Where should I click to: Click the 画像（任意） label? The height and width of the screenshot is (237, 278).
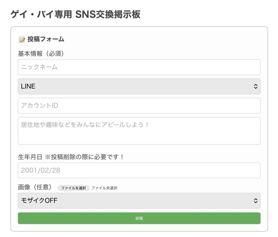pyautogui.click(x=35, y=187)
